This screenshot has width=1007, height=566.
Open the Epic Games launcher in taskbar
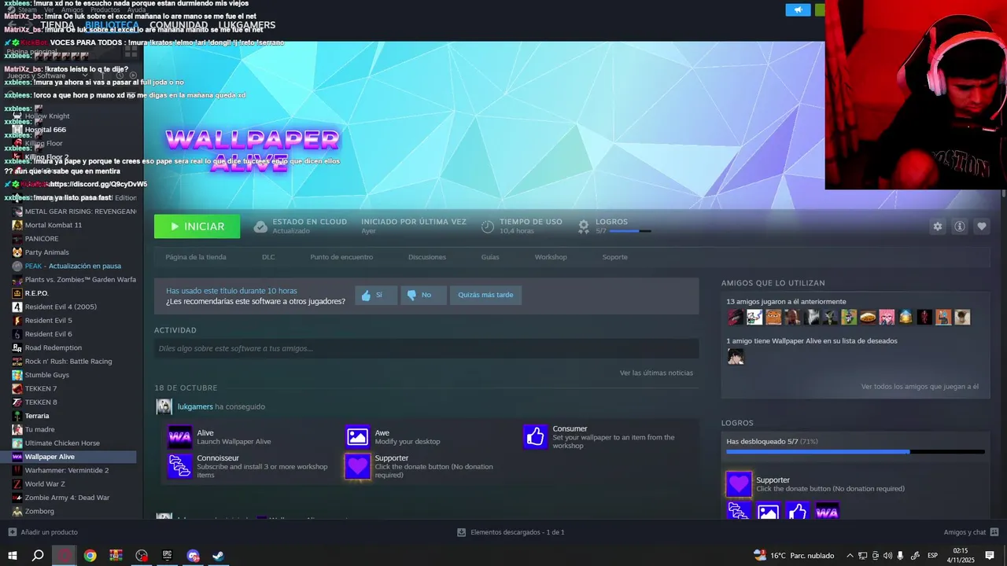168,555
